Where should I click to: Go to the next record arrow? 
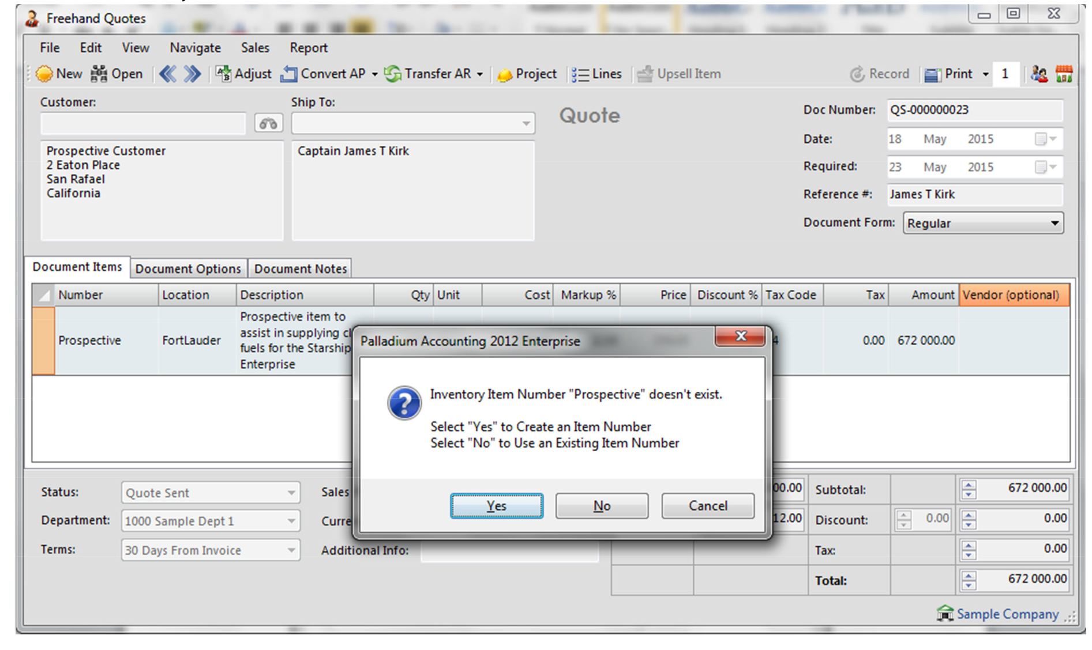[192, 74]
